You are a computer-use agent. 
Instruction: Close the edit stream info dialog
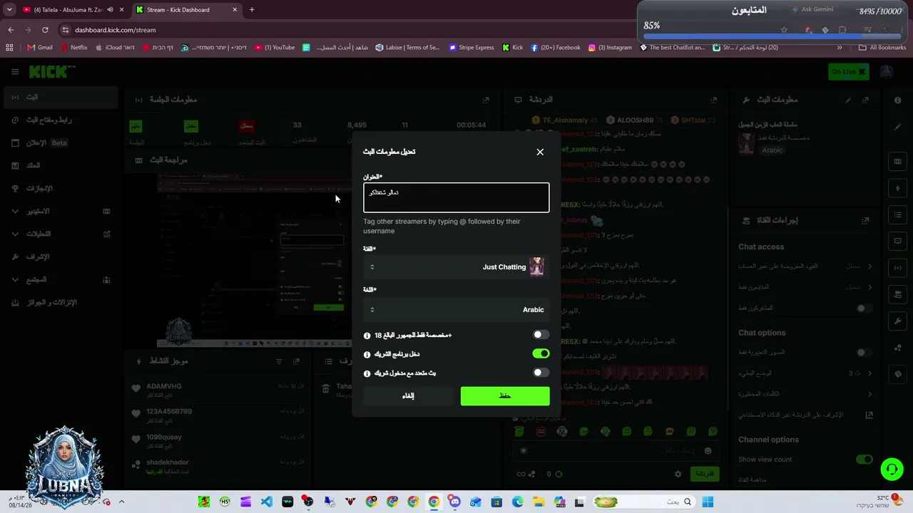tap(540, 152)
